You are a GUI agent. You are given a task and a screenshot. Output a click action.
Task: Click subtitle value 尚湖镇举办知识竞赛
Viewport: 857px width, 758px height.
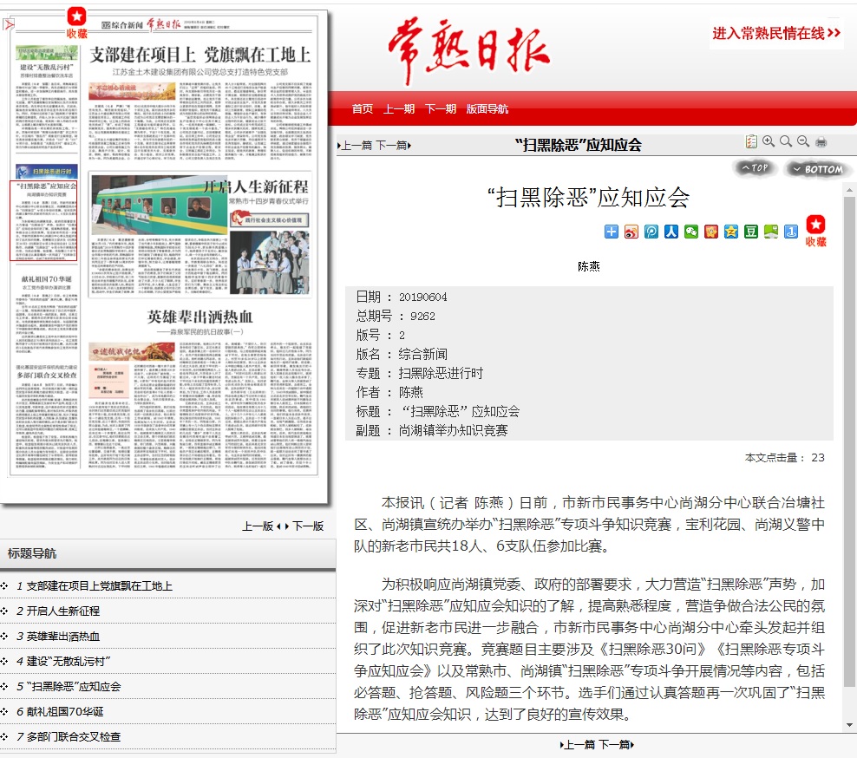[x=453, y=431]
